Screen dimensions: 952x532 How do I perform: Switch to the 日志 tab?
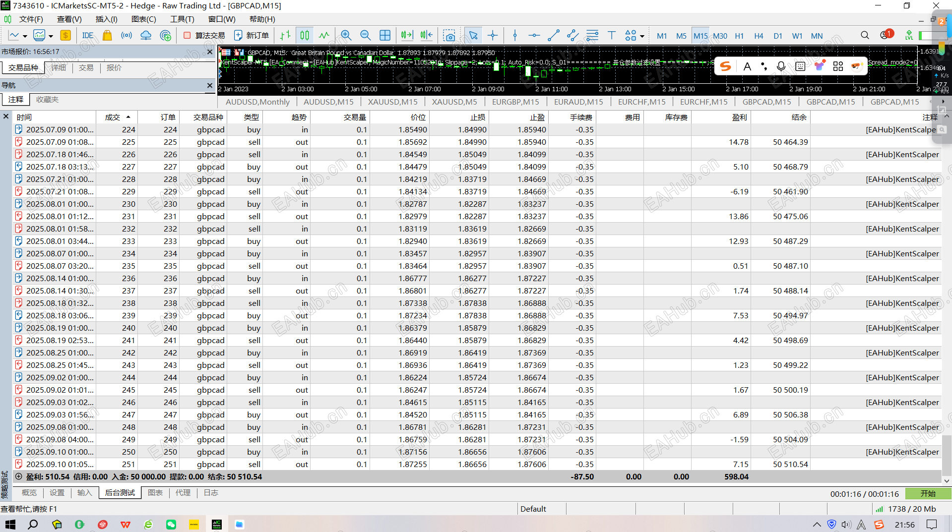[211, 492]
